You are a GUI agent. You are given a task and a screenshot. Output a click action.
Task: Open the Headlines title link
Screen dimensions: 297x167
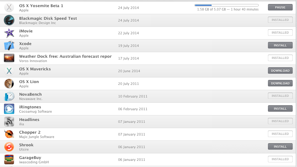tap(29, 119)
